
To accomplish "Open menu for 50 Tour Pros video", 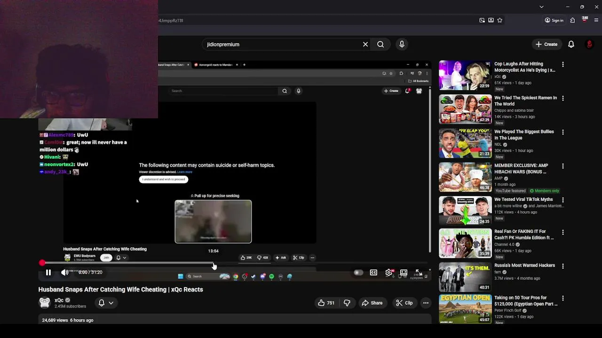I will pyautogui.click(x=563, y=298).
